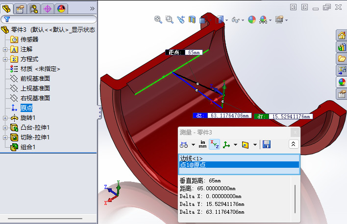
Task: Click the Zoom to Area icon
Action: (x=169, y=20)
